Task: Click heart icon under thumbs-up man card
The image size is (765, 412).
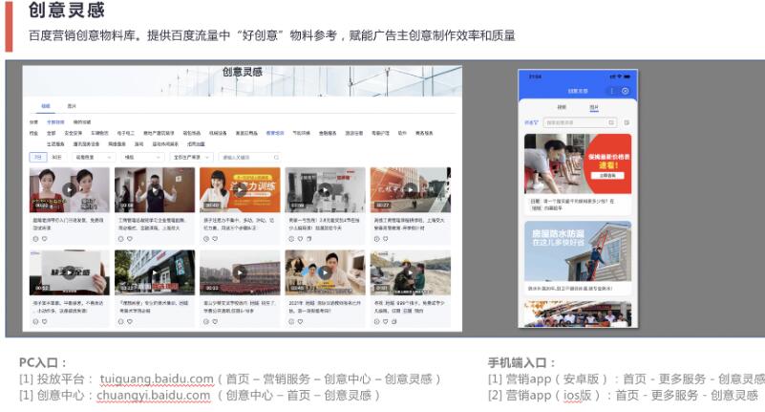Action: [x=130, y=239]
